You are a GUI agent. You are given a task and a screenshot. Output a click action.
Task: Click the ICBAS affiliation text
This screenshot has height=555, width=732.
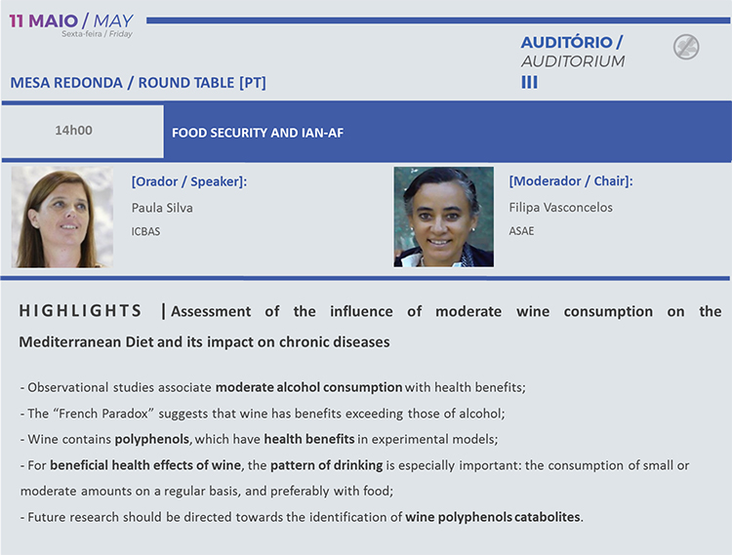tap(145, 231)
